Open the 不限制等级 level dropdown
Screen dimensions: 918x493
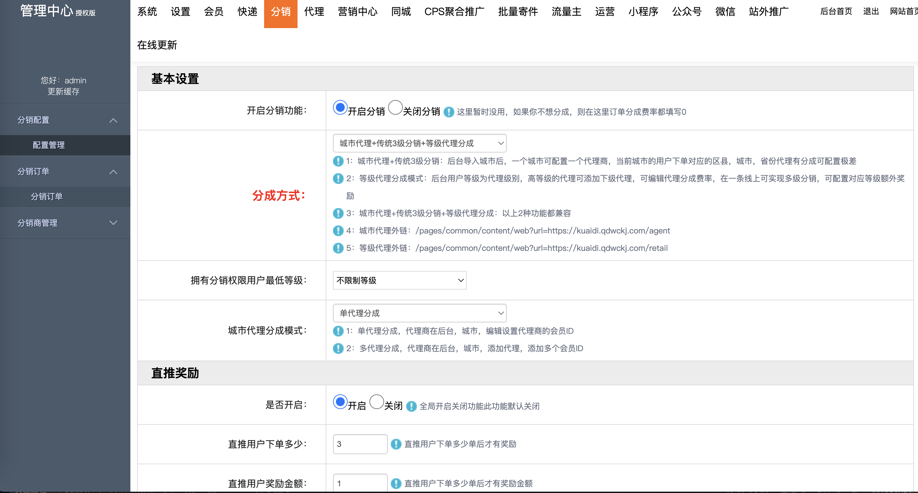(x=399, y=281)
